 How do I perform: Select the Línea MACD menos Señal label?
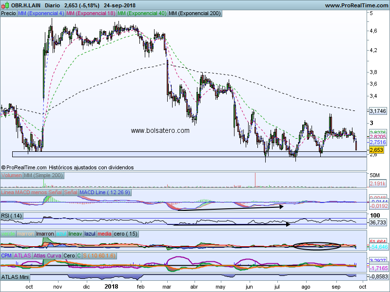32,193
